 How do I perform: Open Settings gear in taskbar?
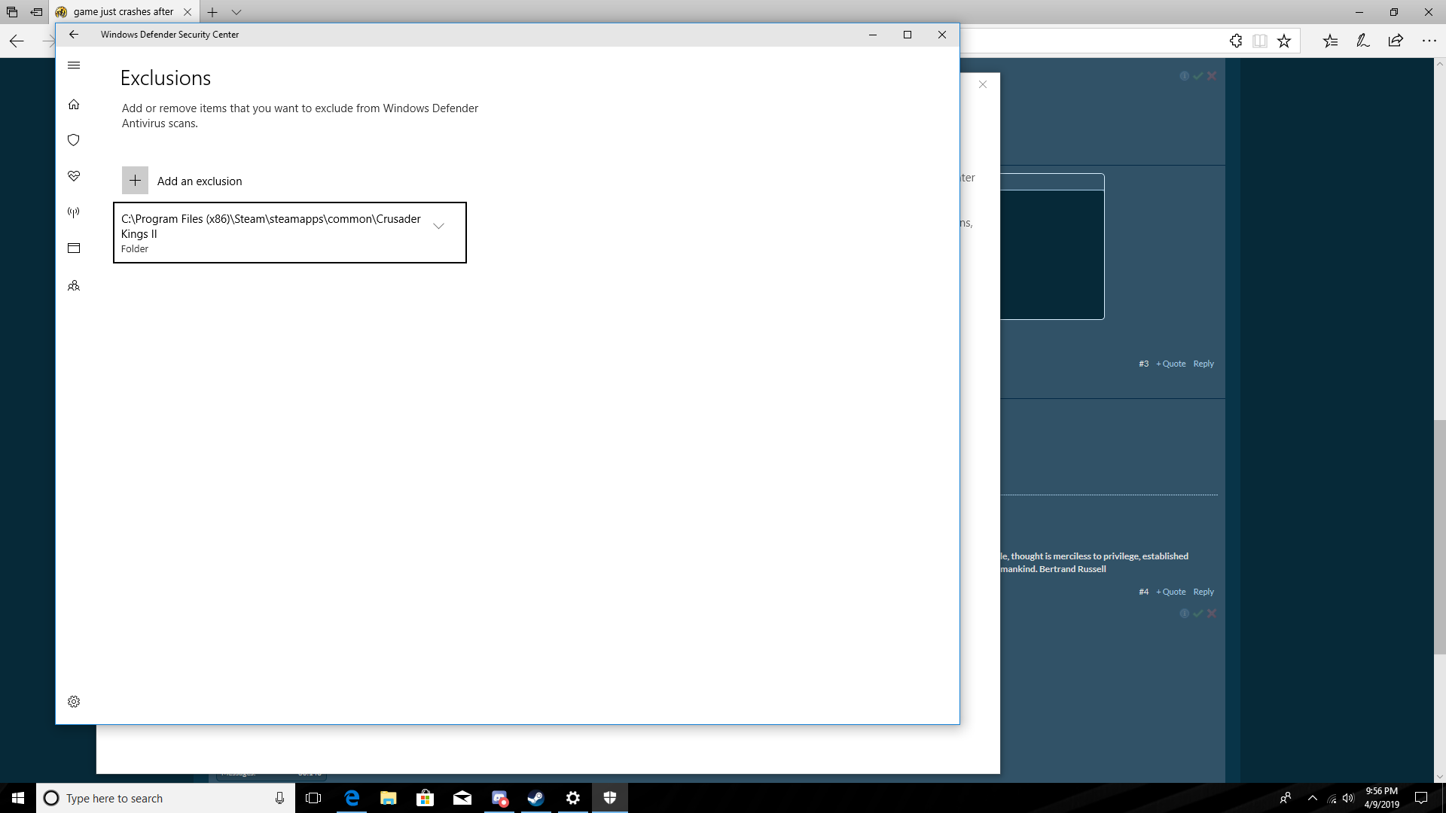(x=572, y=798)
